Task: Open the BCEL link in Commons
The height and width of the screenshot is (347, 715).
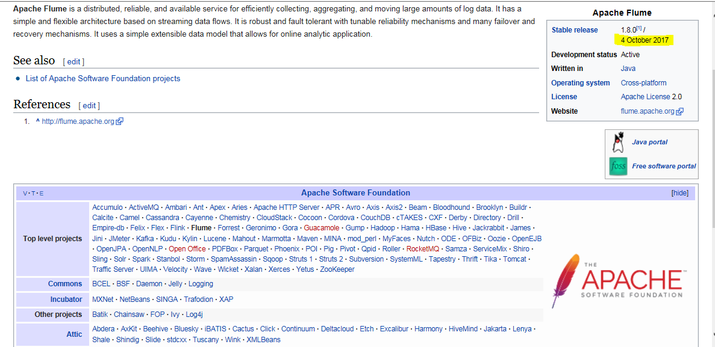Action: point(101,284)
